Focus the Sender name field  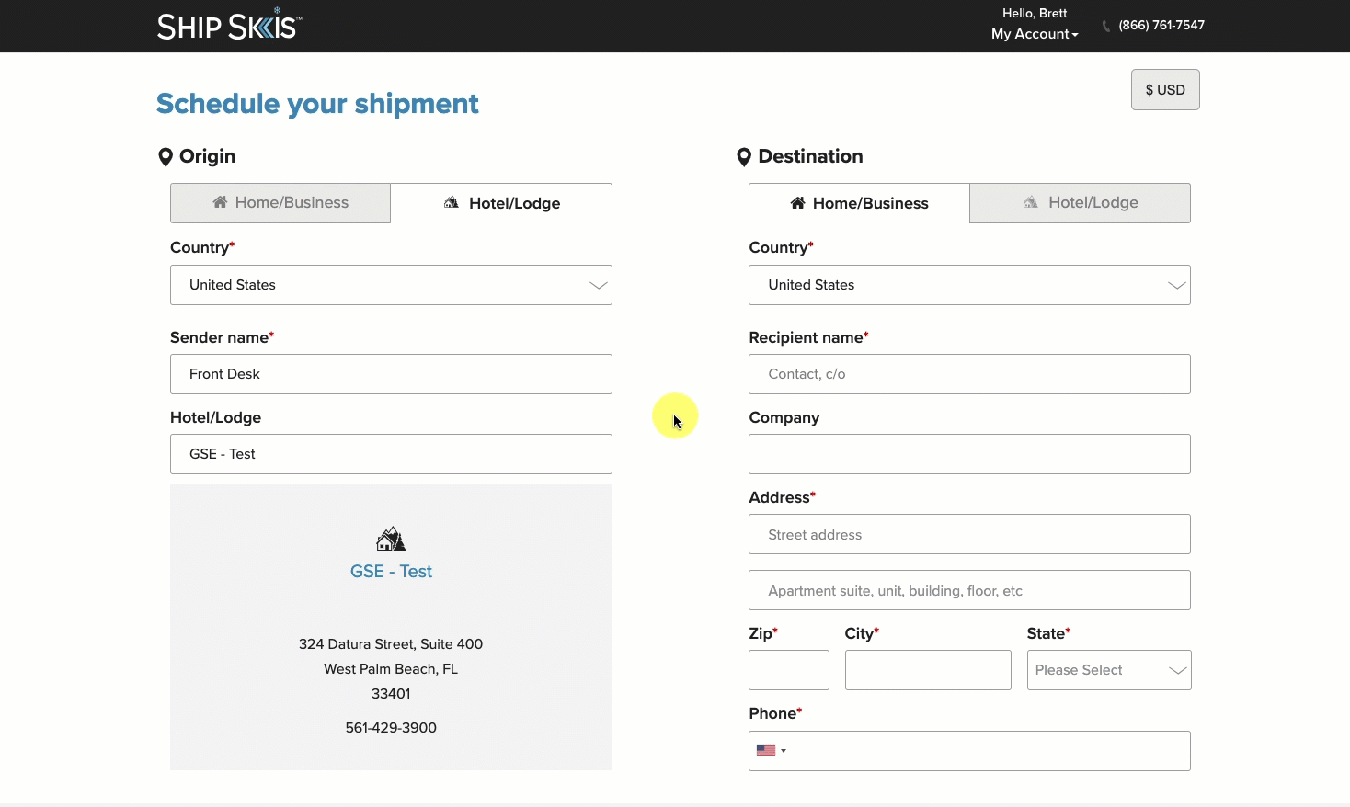(x=391, y=374)
